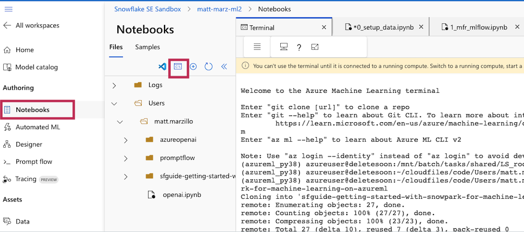Collapse the file explorer with double-chevron icon
This screenshot has height=232, width=524.
(x=224, y=67)
